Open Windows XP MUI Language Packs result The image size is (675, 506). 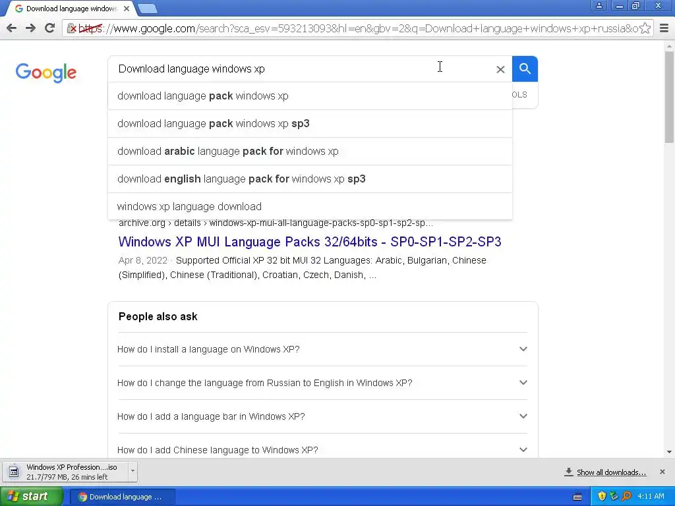[x=310, y=242]
